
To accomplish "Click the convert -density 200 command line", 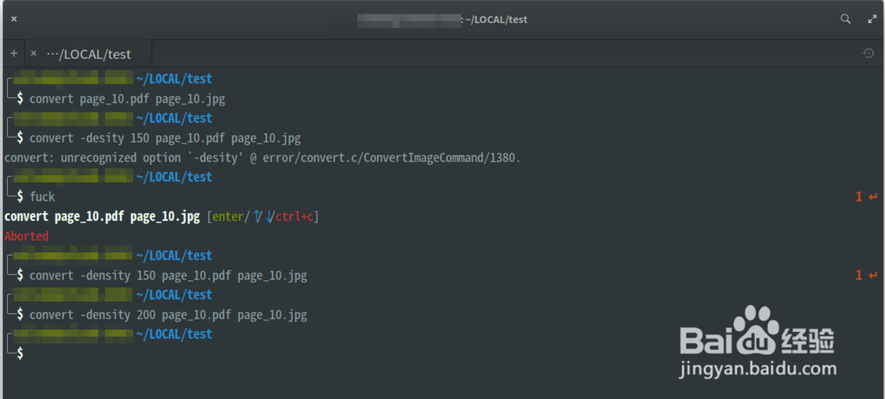I will click(x=168, y=315).
